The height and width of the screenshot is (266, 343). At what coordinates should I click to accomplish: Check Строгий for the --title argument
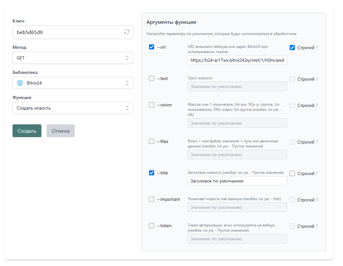pyautogui.click(x=292, y=173)
